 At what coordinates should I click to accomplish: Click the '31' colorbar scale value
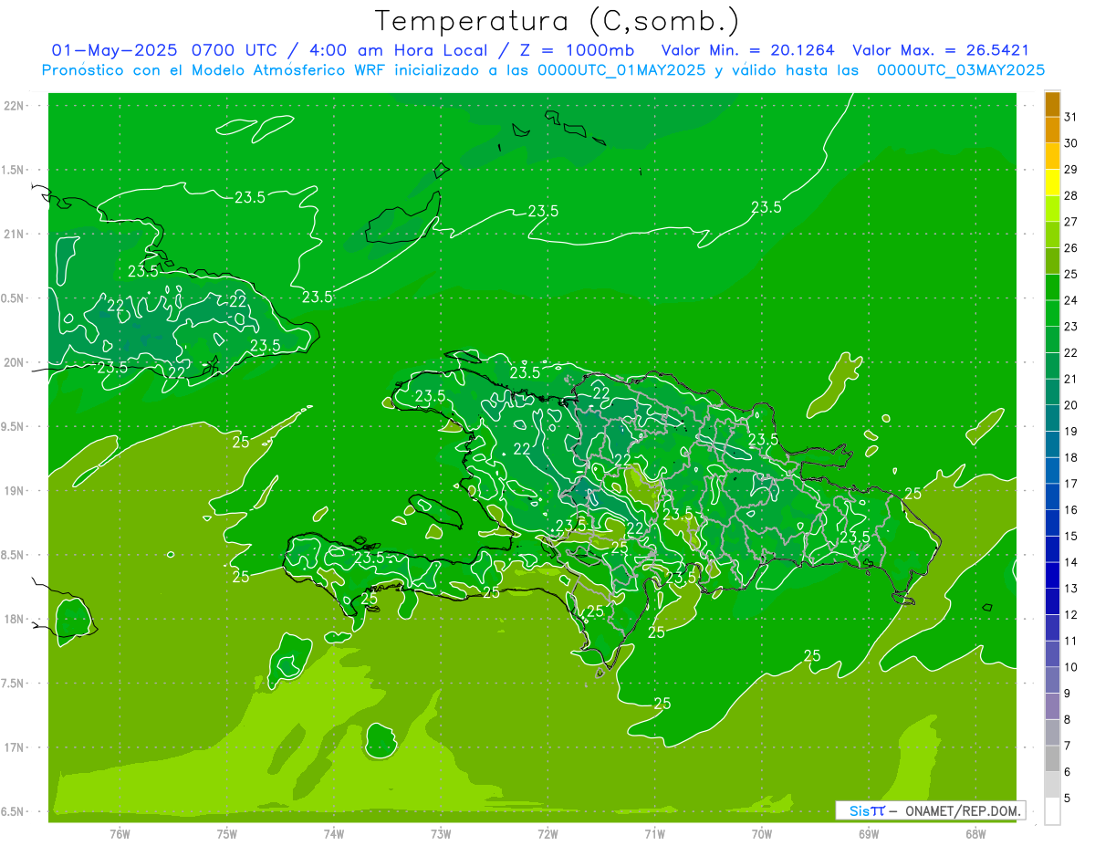coord(1071,117)
